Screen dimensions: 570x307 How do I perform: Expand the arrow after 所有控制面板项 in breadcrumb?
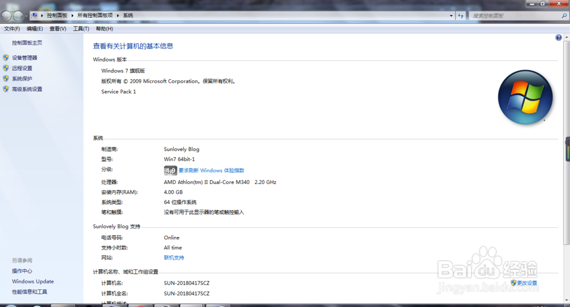click(118, 15)
